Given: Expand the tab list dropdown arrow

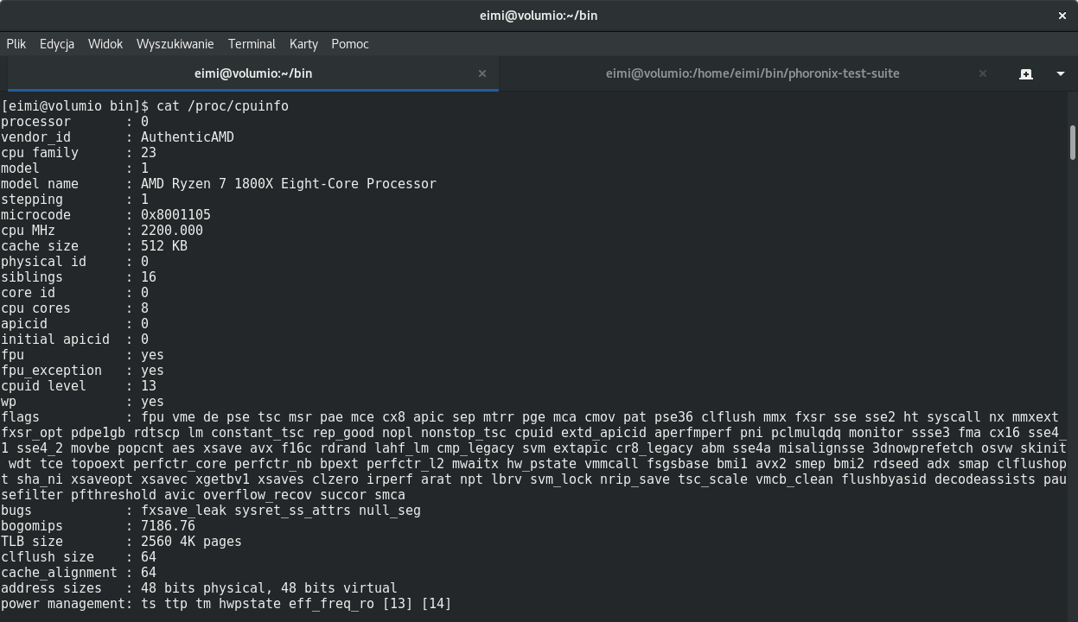Looking at the screenshot, I should [1060, 73].
